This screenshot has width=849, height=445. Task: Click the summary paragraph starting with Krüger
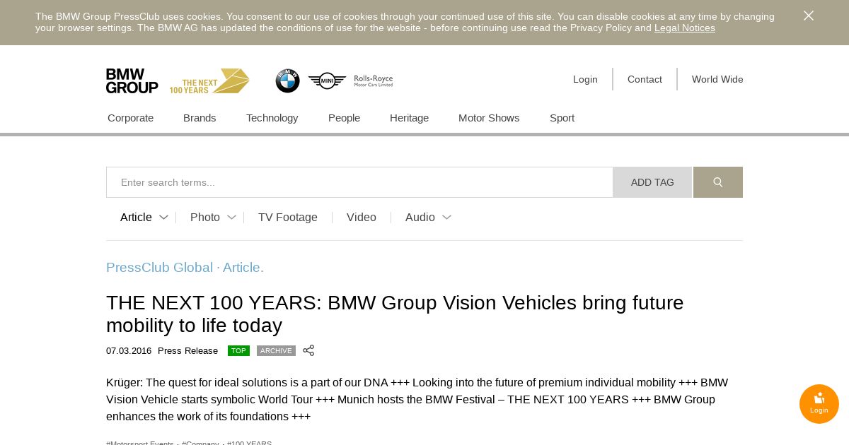coord(417,400)
